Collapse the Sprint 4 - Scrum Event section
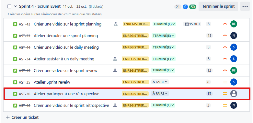This screenshot has height=123, width=253. pyautogui.click(x=15, y=6)
